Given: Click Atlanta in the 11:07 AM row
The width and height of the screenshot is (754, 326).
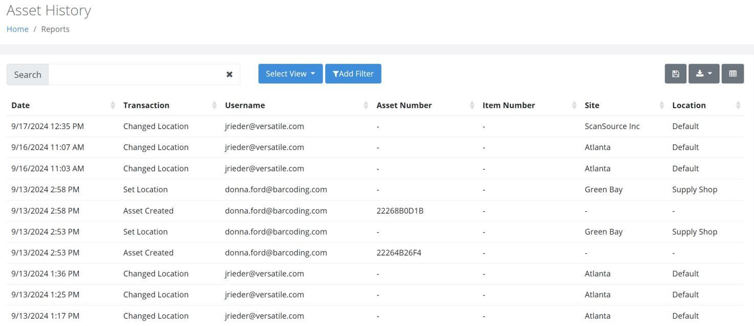Looking at the screenshot, I should [597, 147].
